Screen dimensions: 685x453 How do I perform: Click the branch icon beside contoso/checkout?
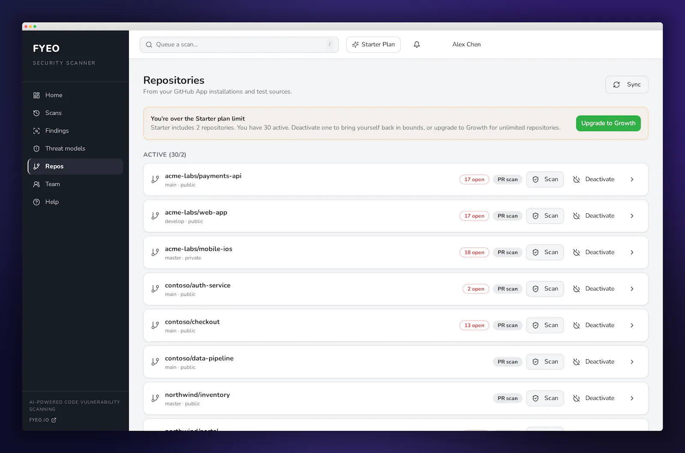click(155, 325)
